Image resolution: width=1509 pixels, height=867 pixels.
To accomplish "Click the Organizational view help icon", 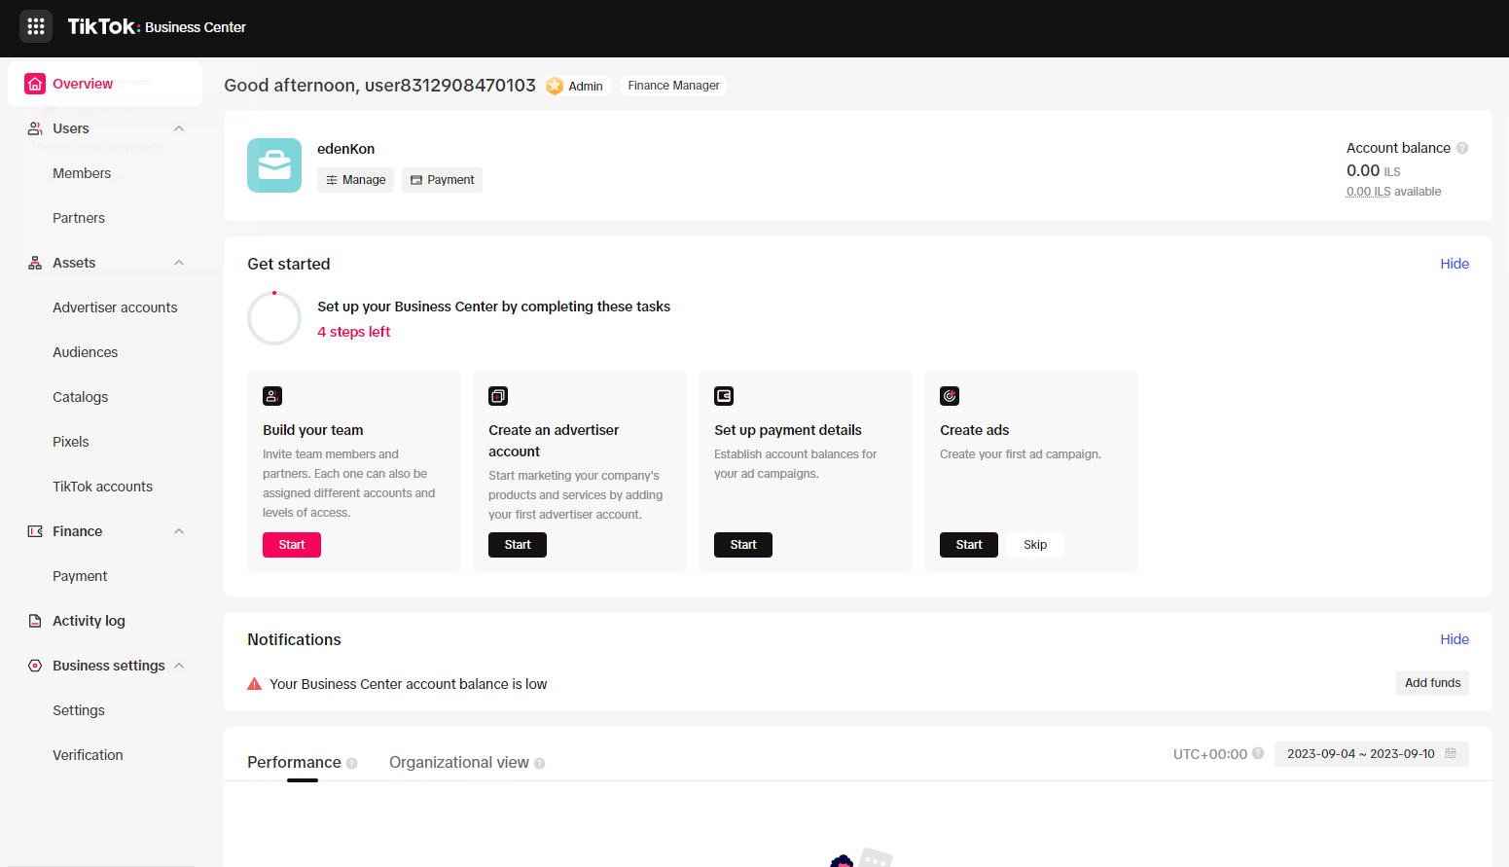I will point(540,764).
